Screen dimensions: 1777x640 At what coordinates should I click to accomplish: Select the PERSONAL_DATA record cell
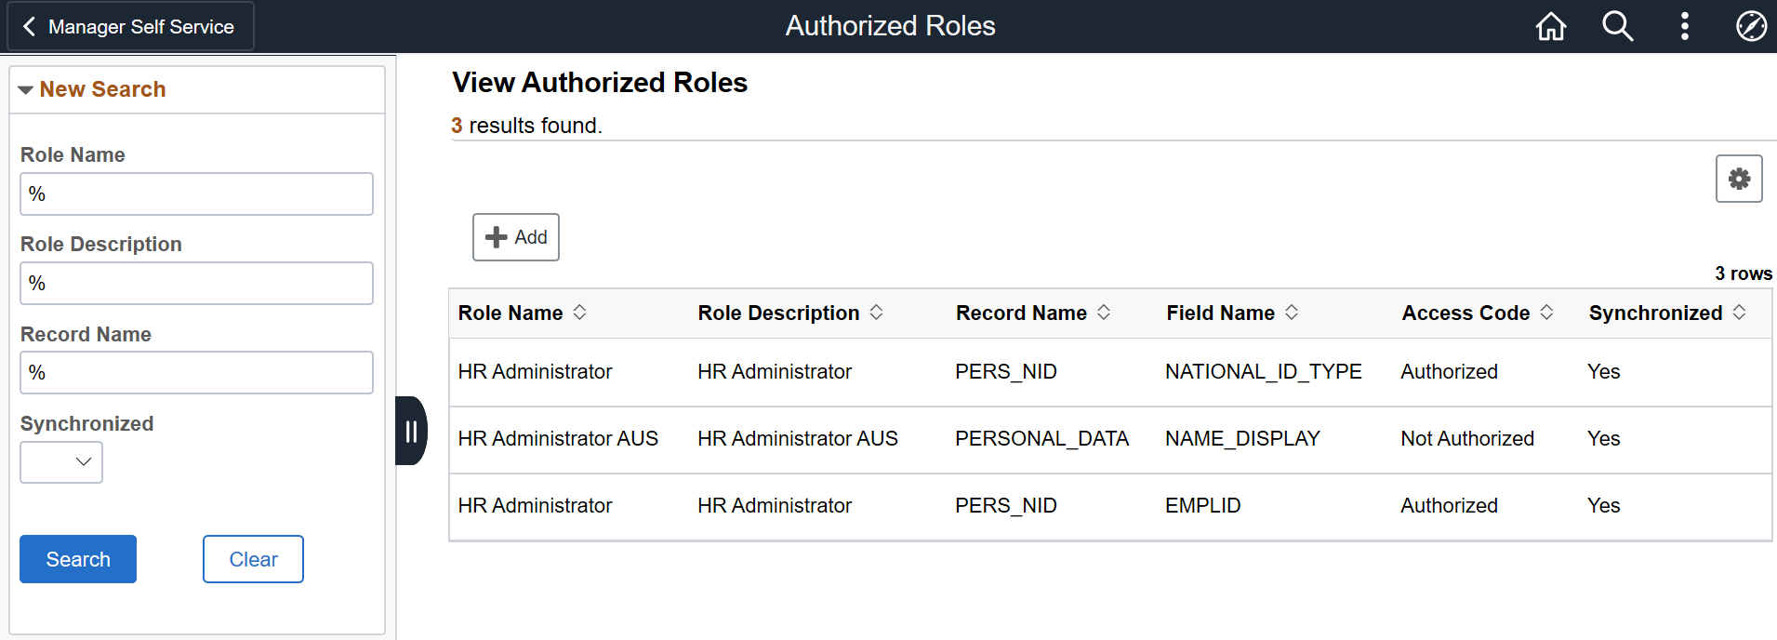coord(1041,439)
